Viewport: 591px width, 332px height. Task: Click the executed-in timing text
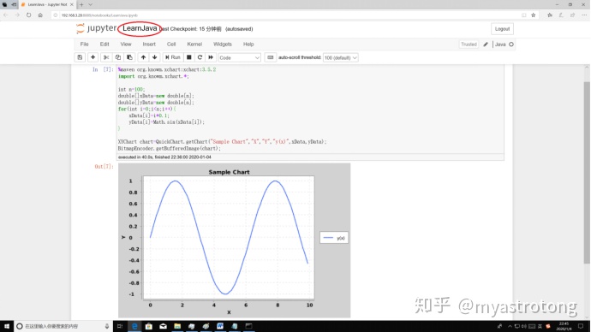(x=164, y=157)
